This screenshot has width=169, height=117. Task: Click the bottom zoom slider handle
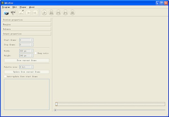[55, 110]
